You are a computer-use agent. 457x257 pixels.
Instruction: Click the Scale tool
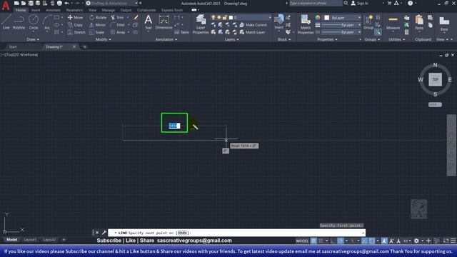[x=97, y=32]
